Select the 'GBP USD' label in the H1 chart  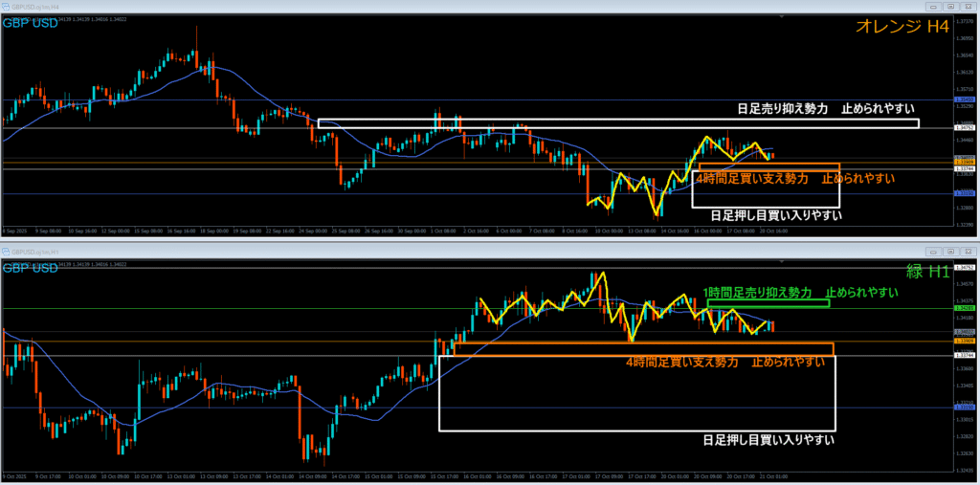[x=31, y=269]
